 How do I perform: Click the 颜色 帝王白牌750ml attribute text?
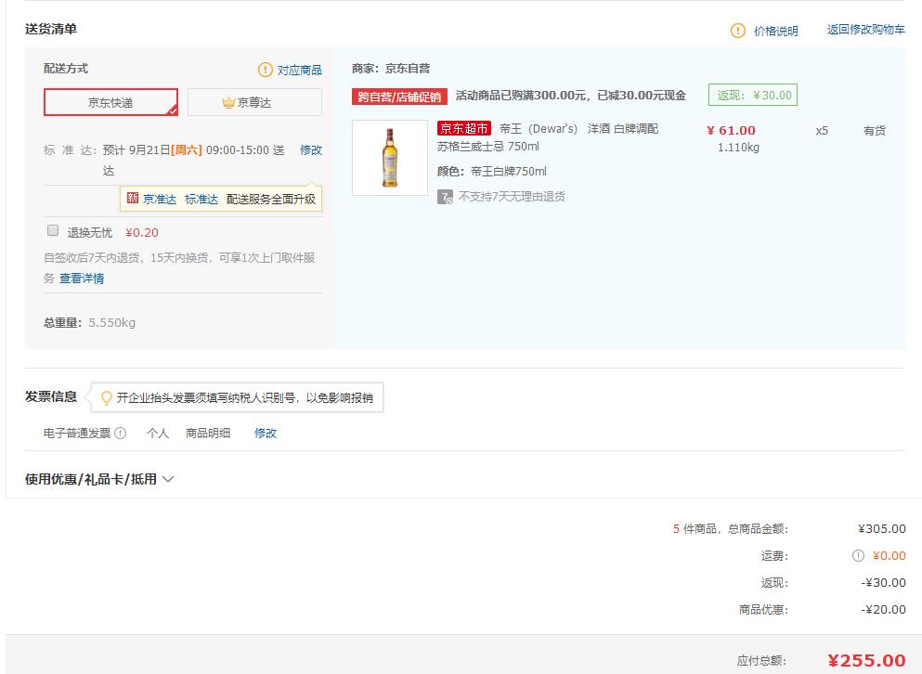[x=491, y=172]
